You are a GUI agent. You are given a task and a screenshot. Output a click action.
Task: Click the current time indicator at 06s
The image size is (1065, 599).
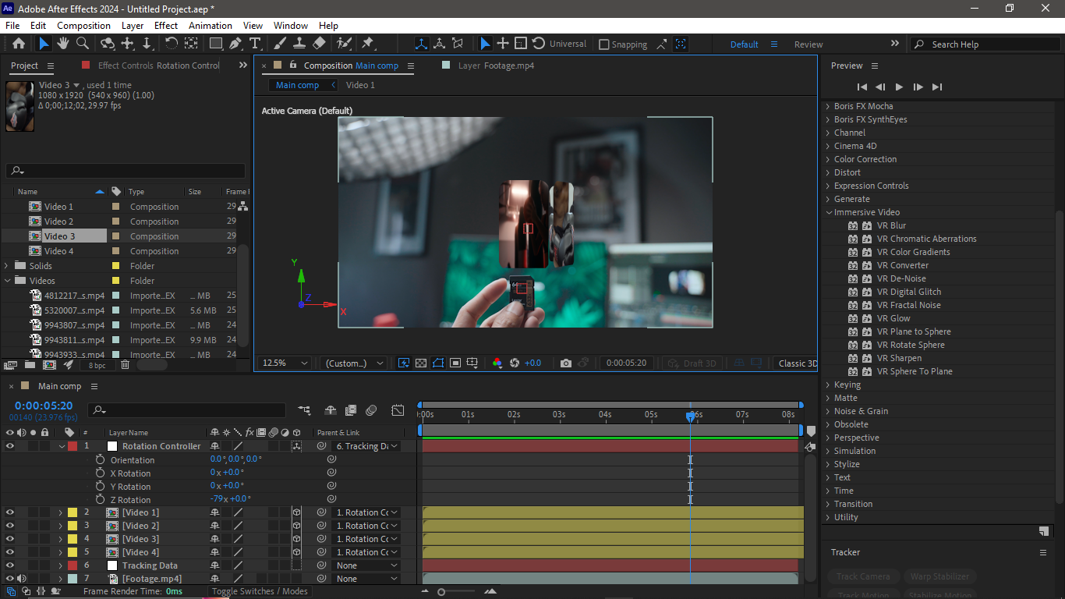(x=690, y=416)
